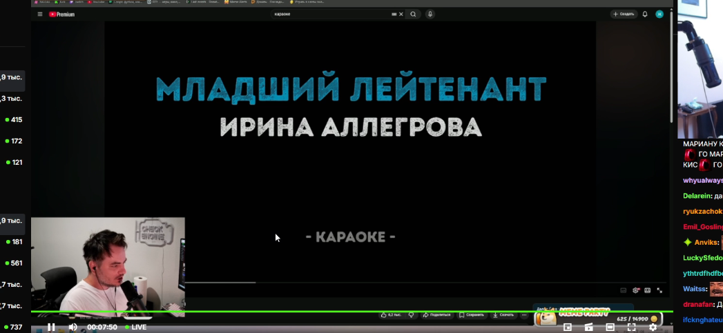Open the Создать create button
This screenshot has height=333, width=723.
click(624, 14)
